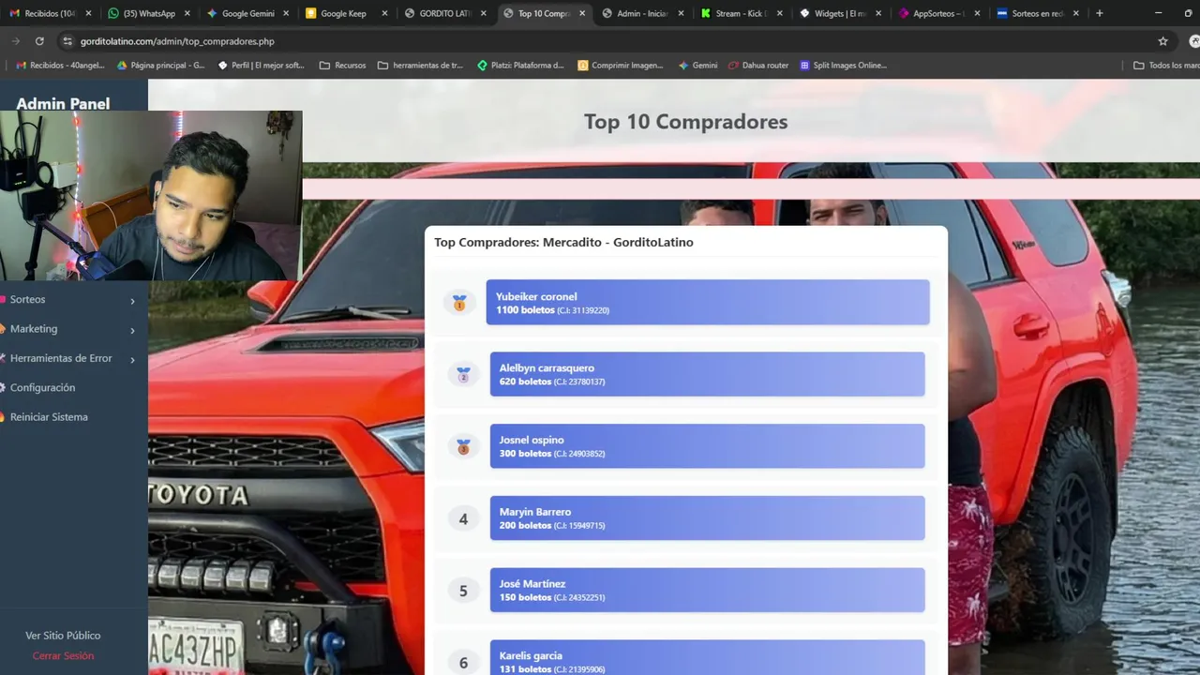Minimize the browser window

[1159, 13]
